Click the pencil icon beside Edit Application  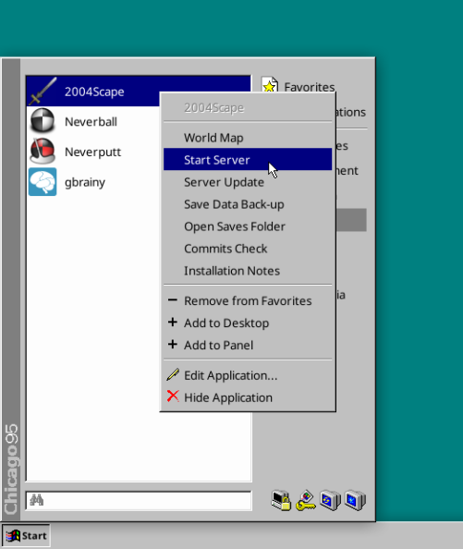(173, 374)
